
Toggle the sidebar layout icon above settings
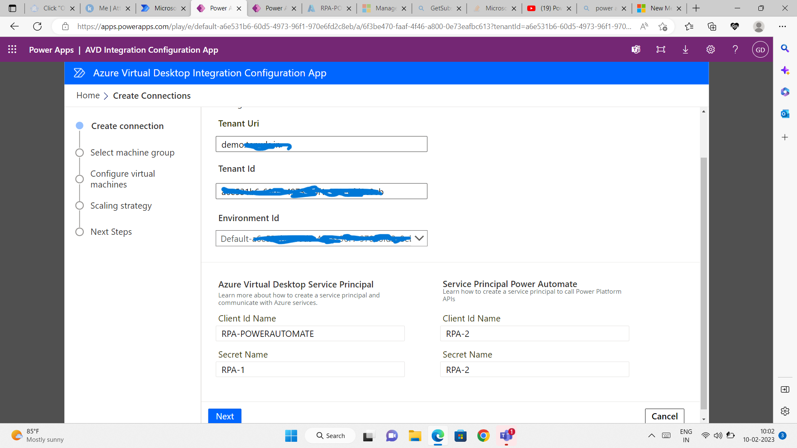pyautogui.click(x=785, y=390)
